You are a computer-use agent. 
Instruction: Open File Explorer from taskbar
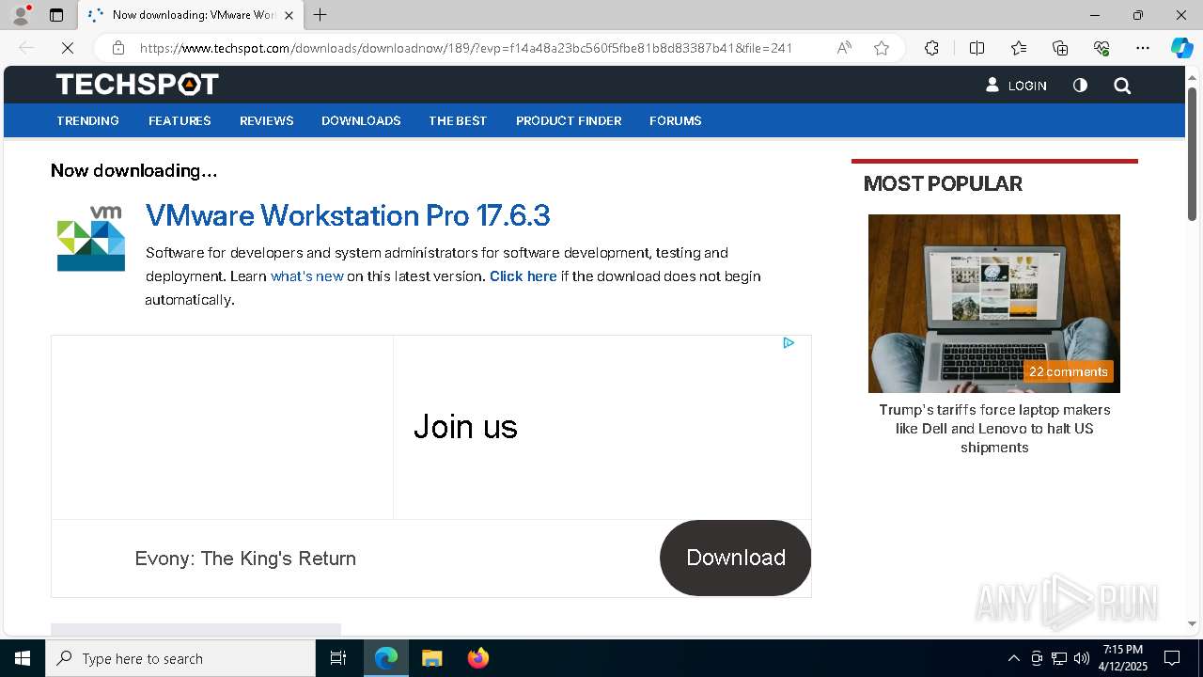click(431, 658)
